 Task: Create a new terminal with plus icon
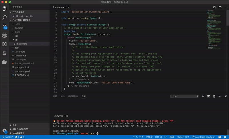tap(203, 96)
